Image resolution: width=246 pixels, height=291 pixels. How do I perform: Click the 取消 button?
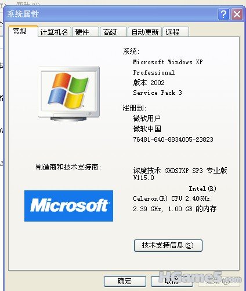172,281
